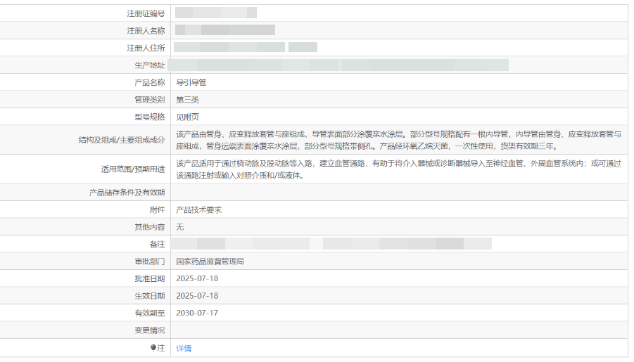Screen dimensions: 634x362
Task: Click the expiry date 2030-07-17
Action: (x=197, y=313)
